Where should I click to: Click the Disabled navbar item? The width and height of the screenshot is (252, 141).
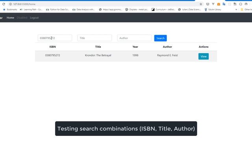[22, 18]
